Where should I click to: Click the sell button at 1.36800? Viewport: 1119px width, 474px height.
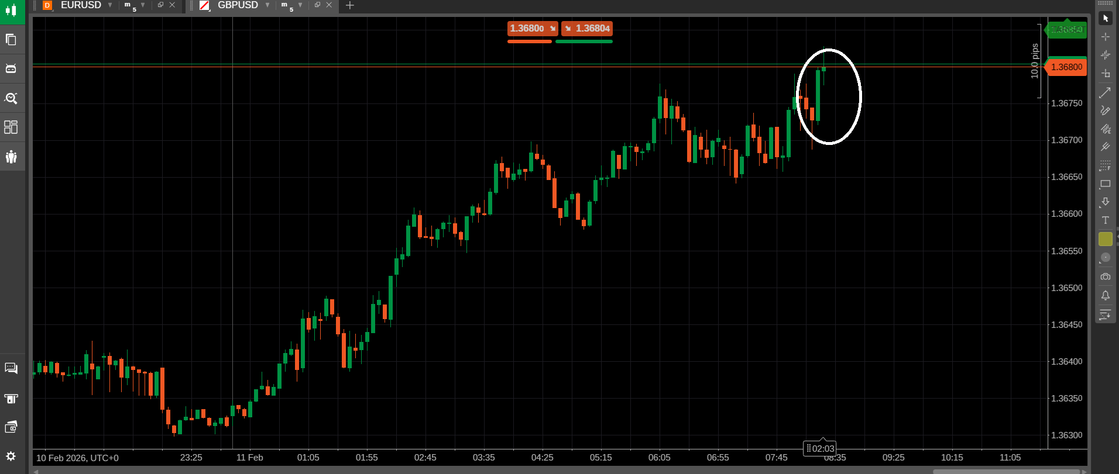(x=532, y=29)
